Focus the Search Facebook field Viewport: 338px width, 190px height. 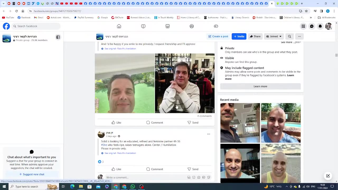click(36, 26)
